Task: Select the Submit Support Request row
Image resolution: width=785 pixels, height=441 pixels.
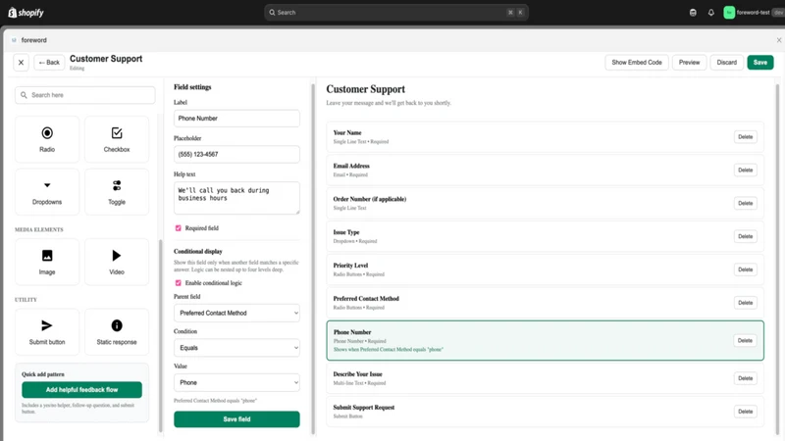Action: tap(546, 412)
